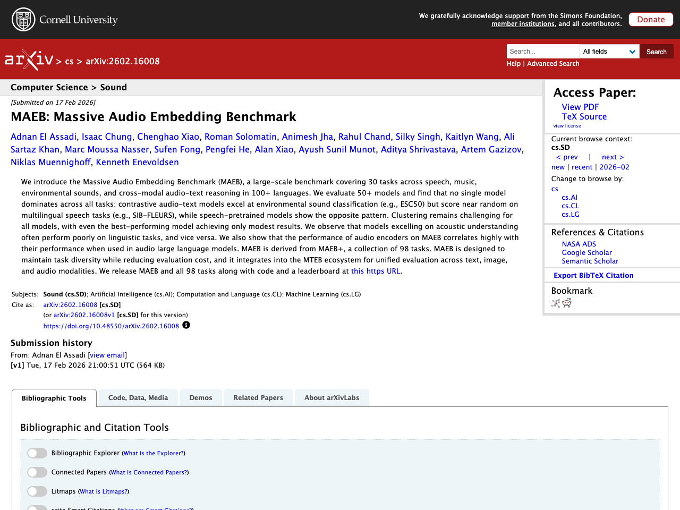Toggle the scite Smart Citations switch
The image size is (680, 510).
(x=37, y=508)
